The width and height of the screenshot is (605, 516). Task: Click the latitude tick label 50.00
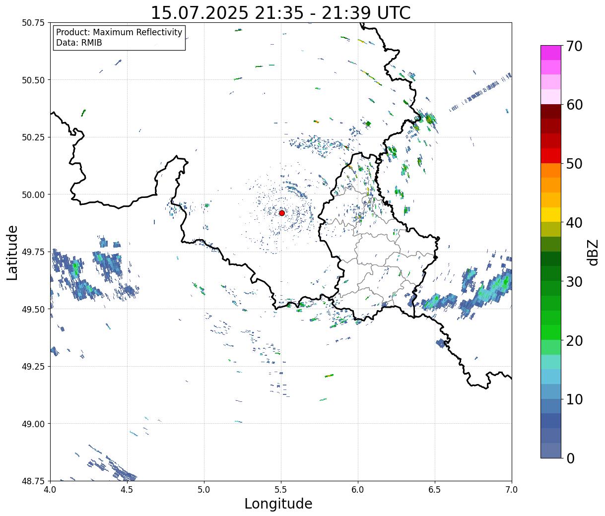point(33,194)
